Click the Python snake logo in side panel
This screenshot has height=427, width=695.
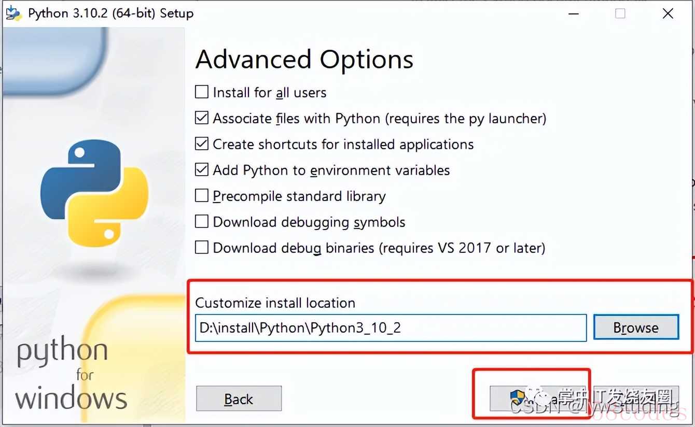(x=94, y=192)
